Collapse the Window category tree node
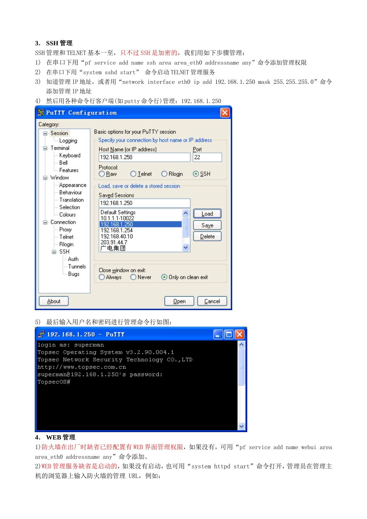The width and height of the screenshot is (367, 519). [x=45, y=178]
